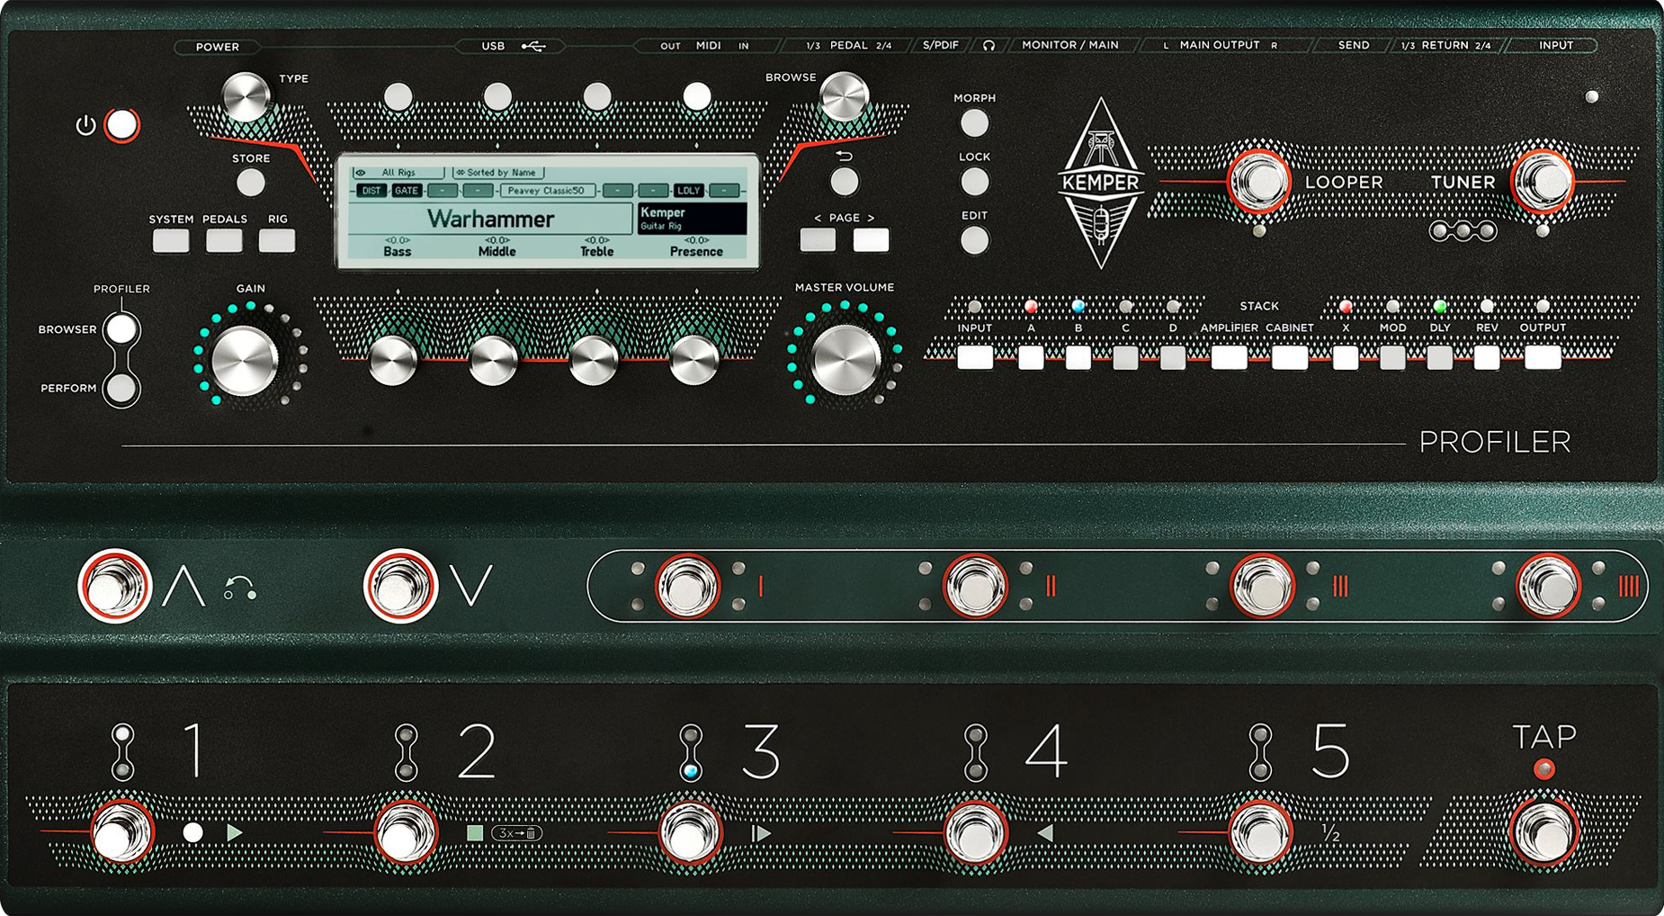Click the DIST module slot on display

point(371,191)
